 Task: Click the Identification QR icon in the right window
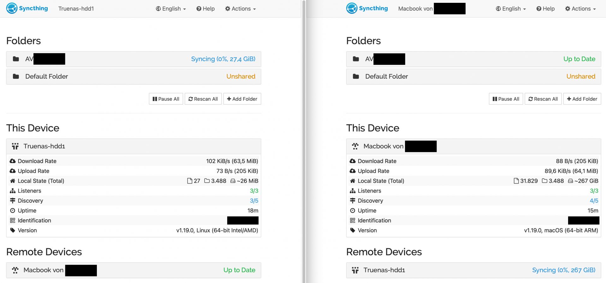353,220
